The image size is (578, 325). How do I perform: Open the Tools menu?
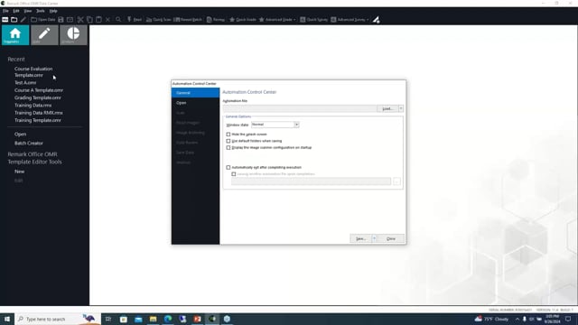pos(41,11)
